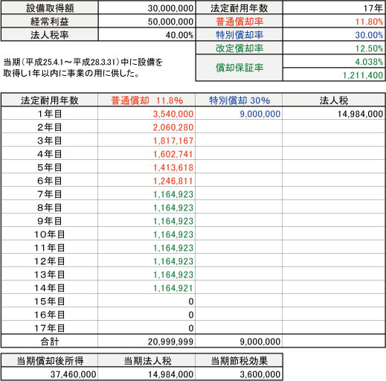Viewport: 386px width, 381px height.
Task: Click the 1,817,167 depreciation cell
Action: [147, 141]
